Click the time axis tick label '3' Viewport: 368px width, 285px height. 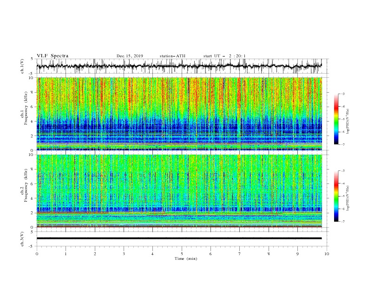[x=124, y=254]
